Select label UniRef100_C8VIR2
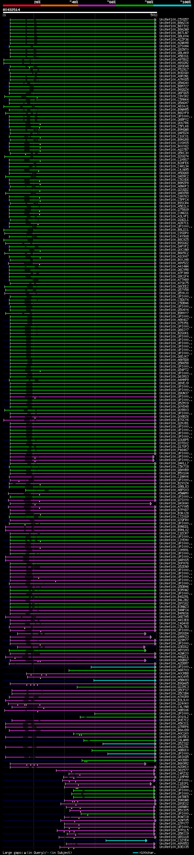The width and height of the screenshot is (194, 855). [x=174, y=96]
